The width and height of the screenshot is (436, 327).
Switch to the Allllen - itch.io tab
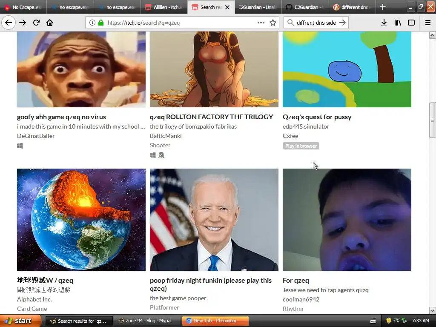coord(164,7)
